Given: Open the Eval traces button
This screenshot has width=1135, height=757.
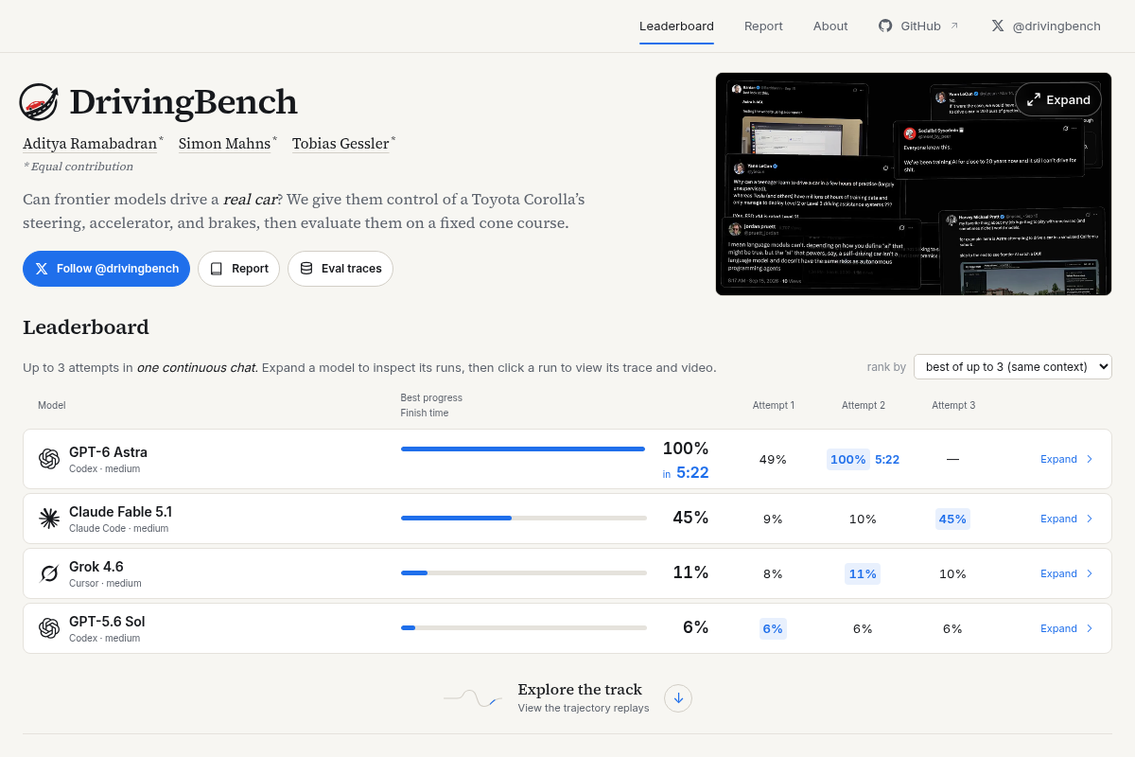Looking at the screenshot, I should pos(340,269).
